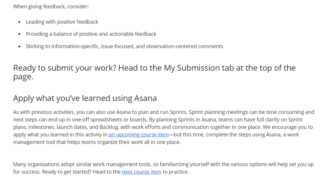Click the line starting "Many organizations adopt similar"
324x186 pixels.
click(x=164, y=164)
